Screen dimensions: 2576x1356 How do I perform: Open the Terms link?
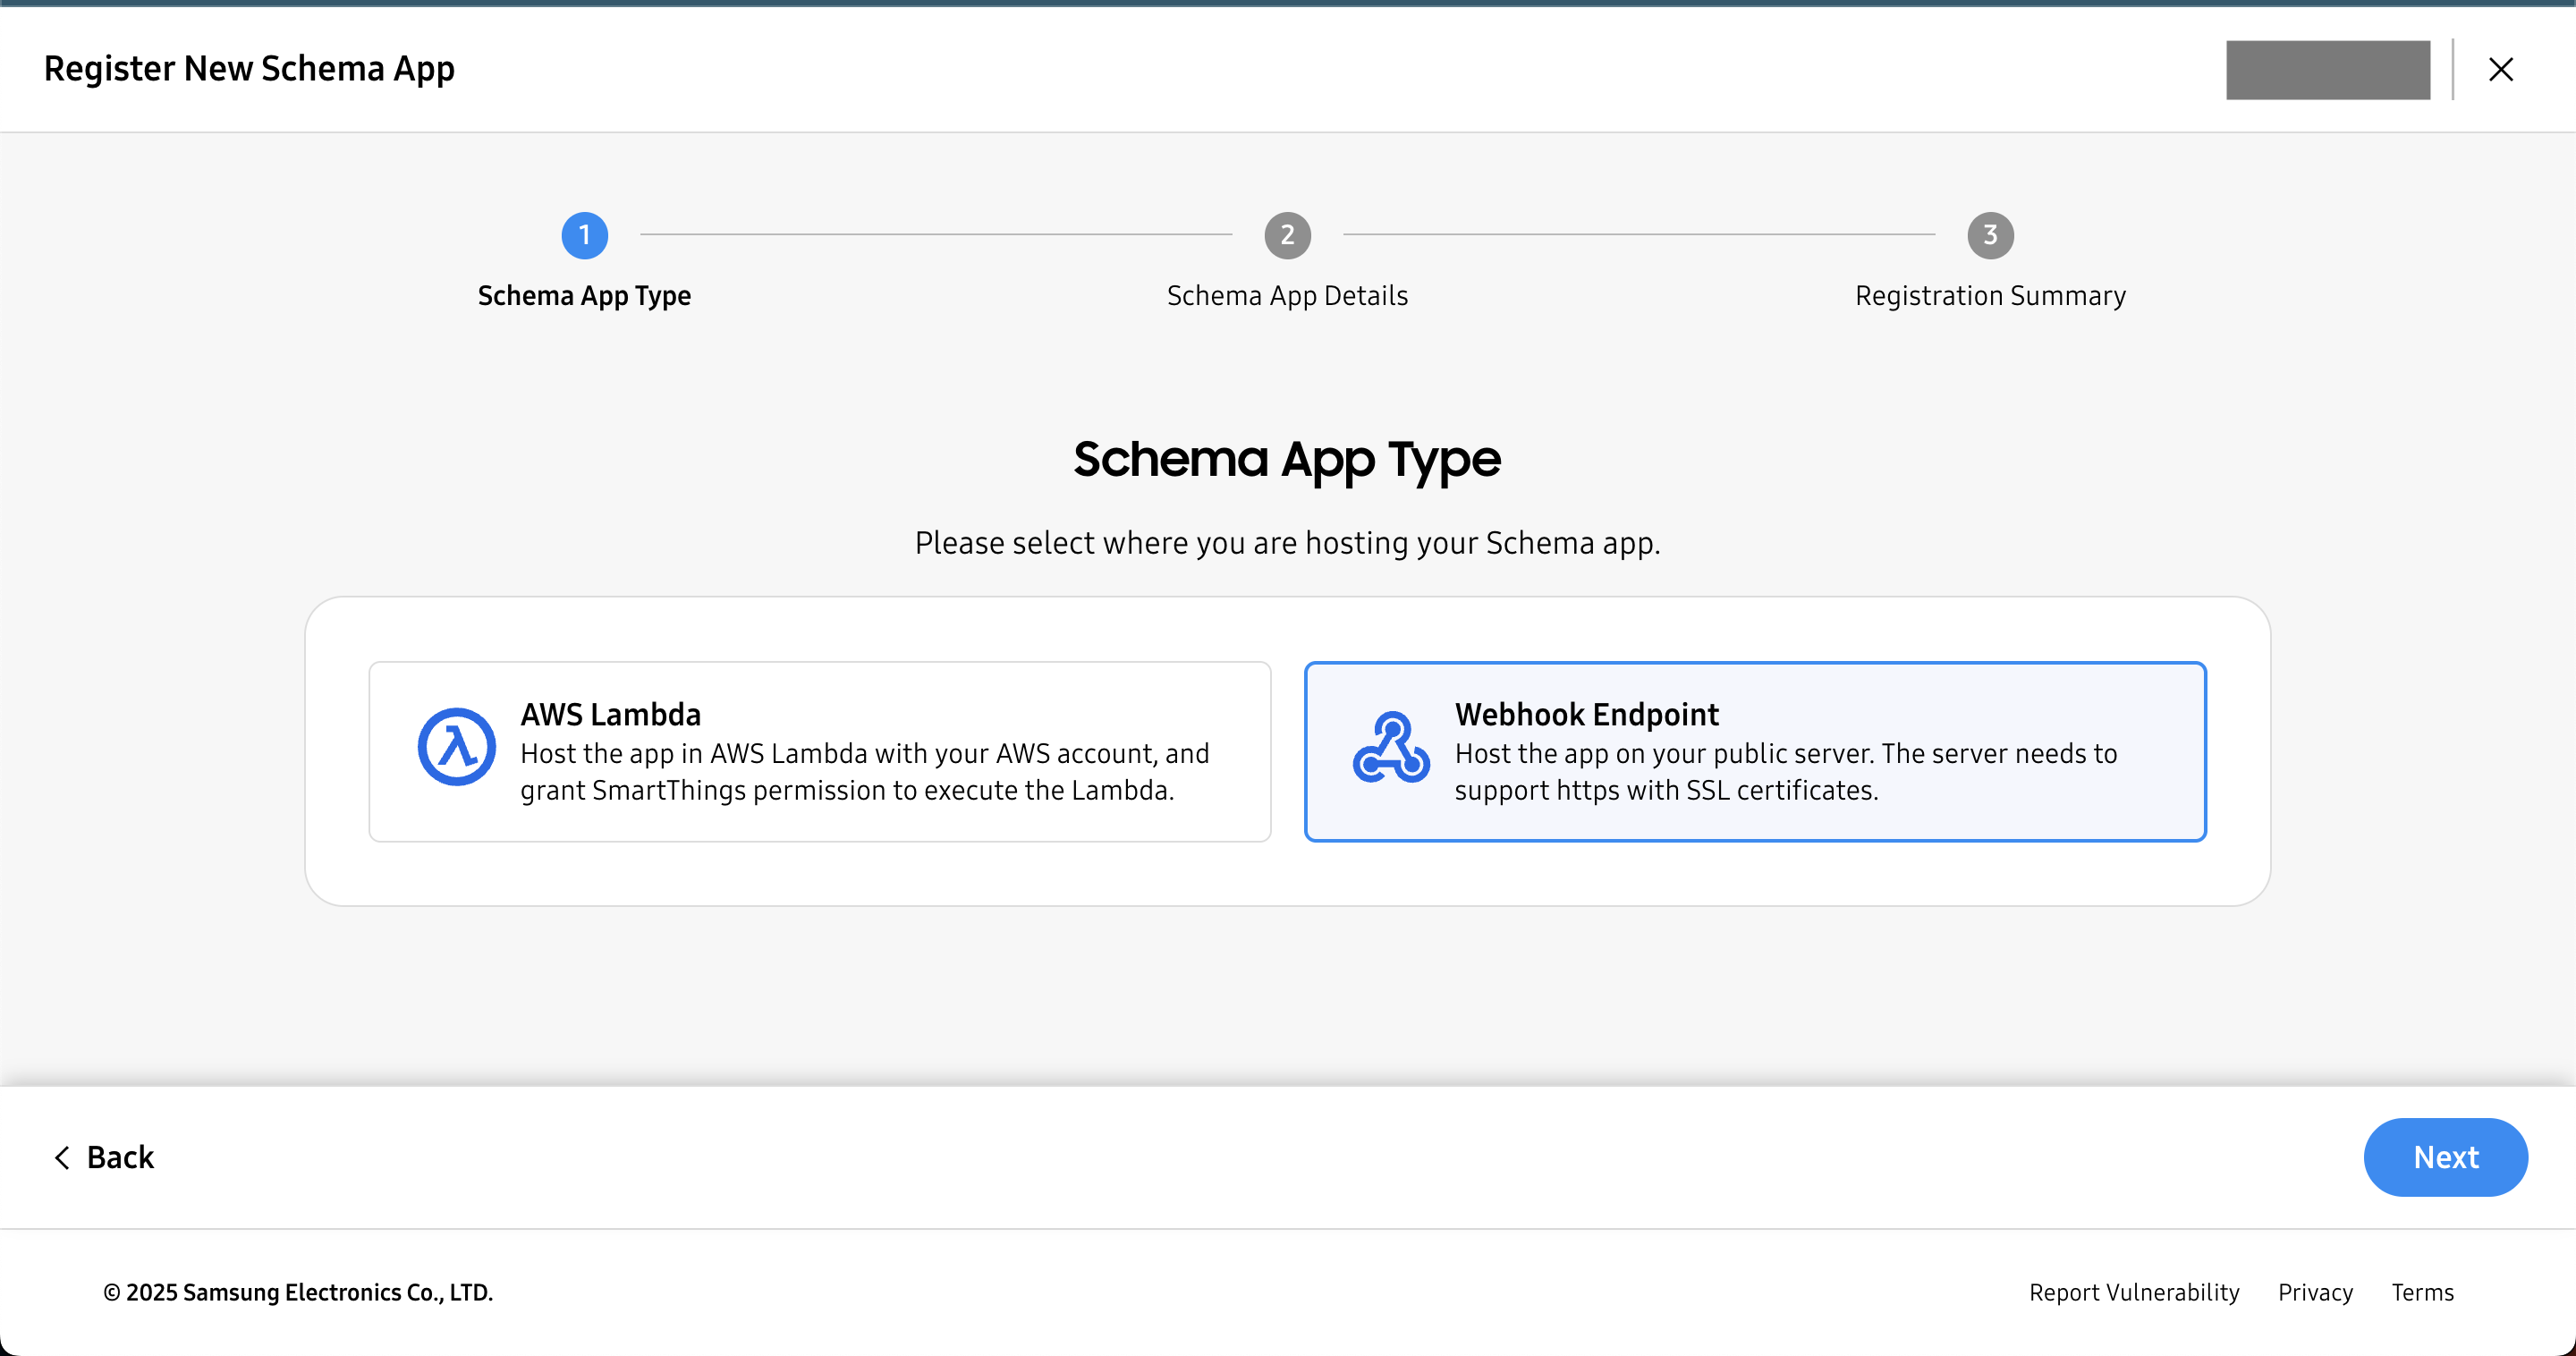tap(2422, 1292)
